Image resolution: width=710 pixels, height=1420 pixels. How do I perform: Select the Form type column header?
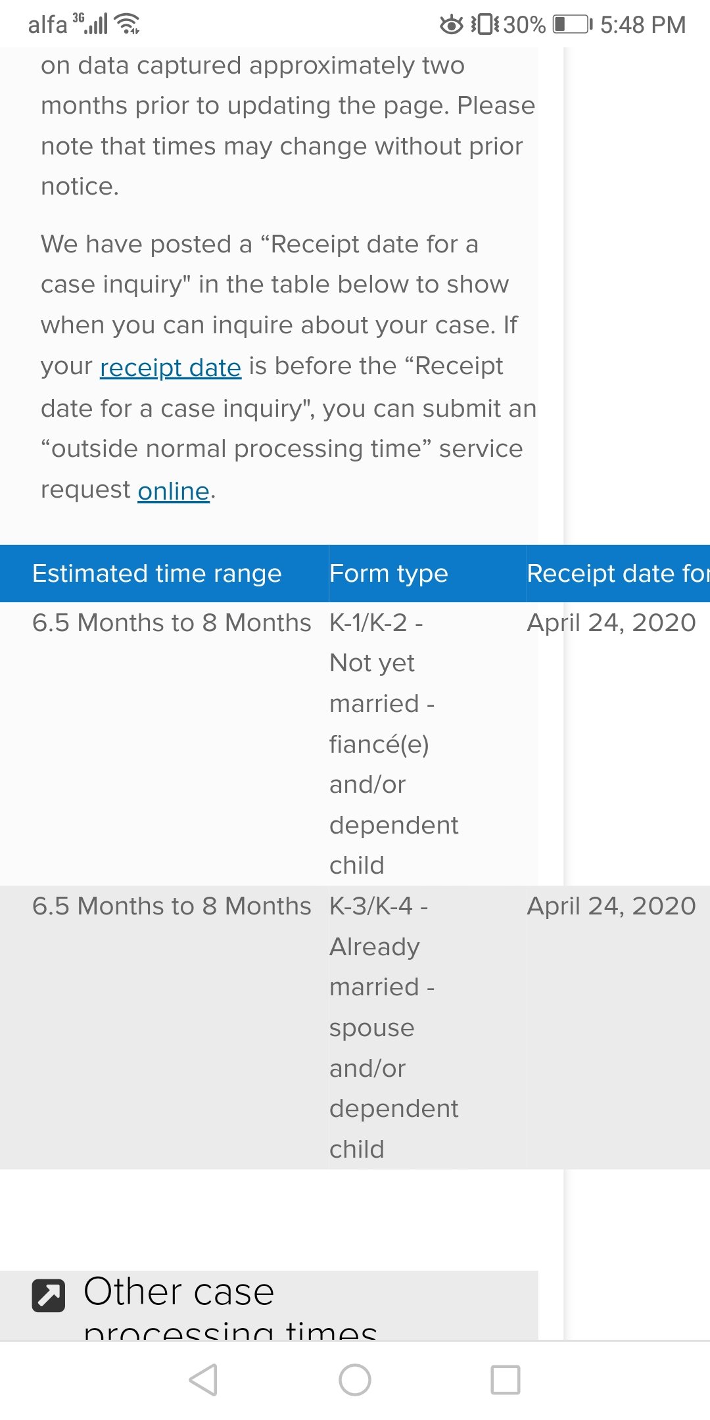(427, 573)
